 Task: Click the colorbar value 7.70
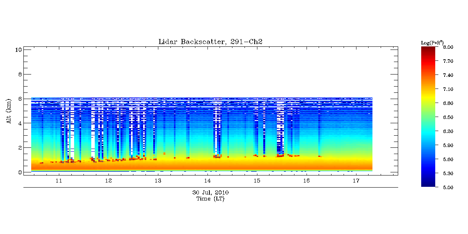448,61
